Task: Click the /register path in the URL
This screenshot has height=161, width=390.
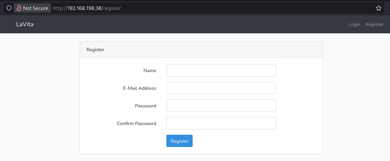Action: [x=111, y=8]
